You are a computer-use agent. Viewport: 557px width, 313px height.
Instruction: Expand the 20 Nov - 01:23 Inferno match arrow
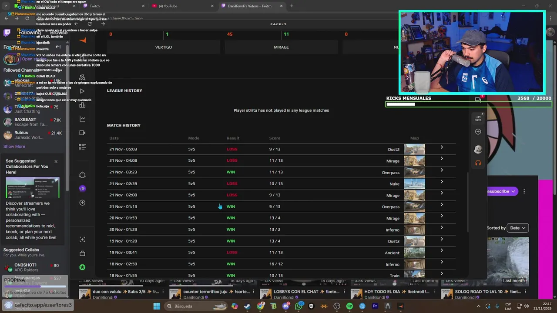point(442,227)
